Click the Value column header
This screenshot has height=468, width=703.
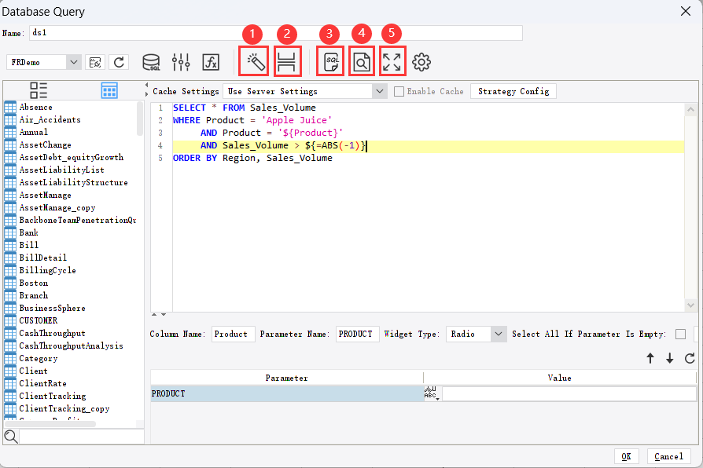(560, 378)
